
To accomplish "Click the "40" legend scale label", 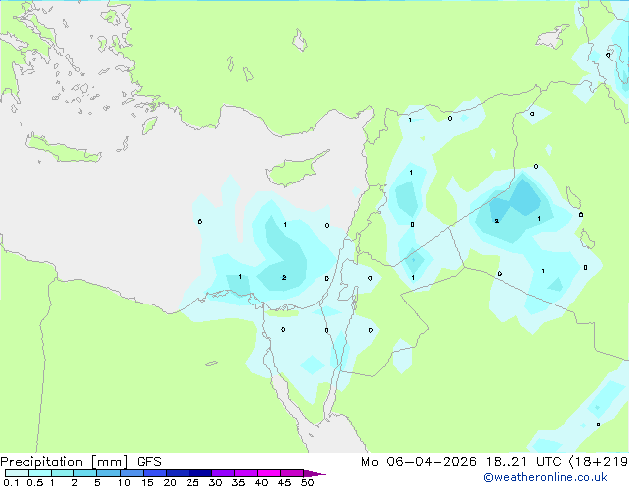I will click(261, 482).
